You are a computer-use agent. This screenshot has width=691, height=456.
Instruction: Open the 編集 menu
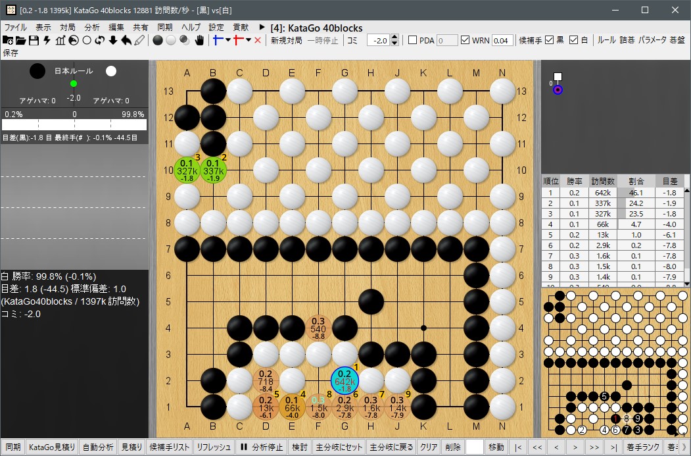click(116, 28)
